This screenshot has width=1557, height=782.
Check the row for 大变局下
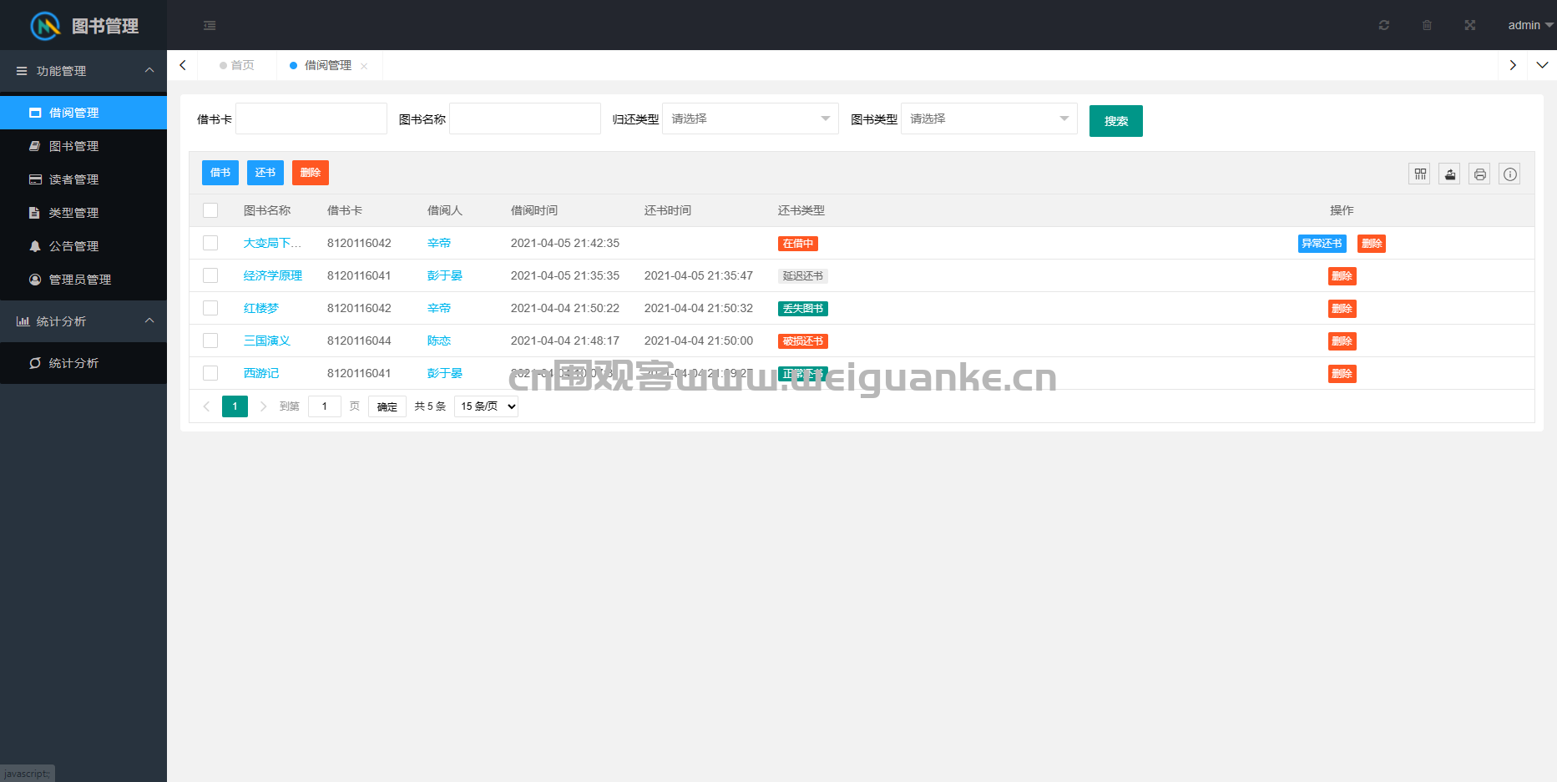coord(210,243)
